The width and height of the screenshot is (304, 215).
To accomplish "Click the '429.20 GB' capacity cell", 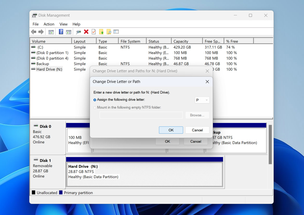I will (x=182, y=47).
